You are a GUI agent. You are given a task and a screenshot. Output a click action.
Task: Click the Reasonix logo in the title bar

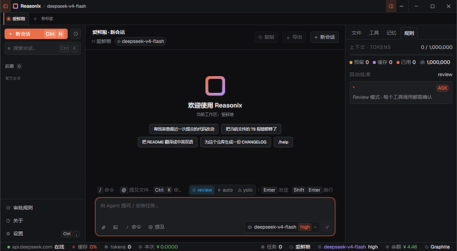tap(15, 6)
